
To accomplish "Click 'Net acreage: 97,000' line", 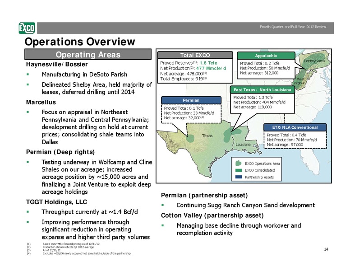I will (x=285, y=145).
